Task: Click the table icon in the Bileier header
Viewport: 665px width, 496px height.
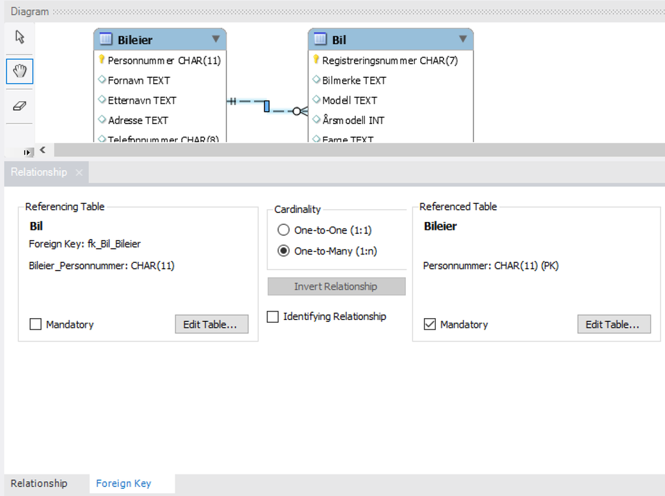Action: pos(105,39)
